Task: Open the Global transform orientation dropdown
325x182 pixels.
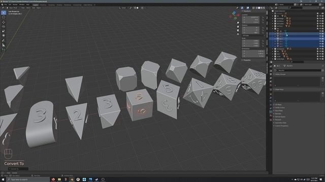Action: pyautogui.click(x=123, y=8)
